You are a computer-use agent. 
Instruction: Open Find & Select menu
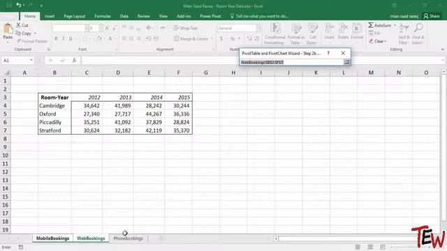(x=418, y=34)
